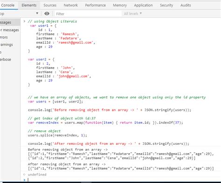Image resolution: width=221 pixels, height=183 pixels.
Task: Open the All levels dropdown
Action: 133,14
